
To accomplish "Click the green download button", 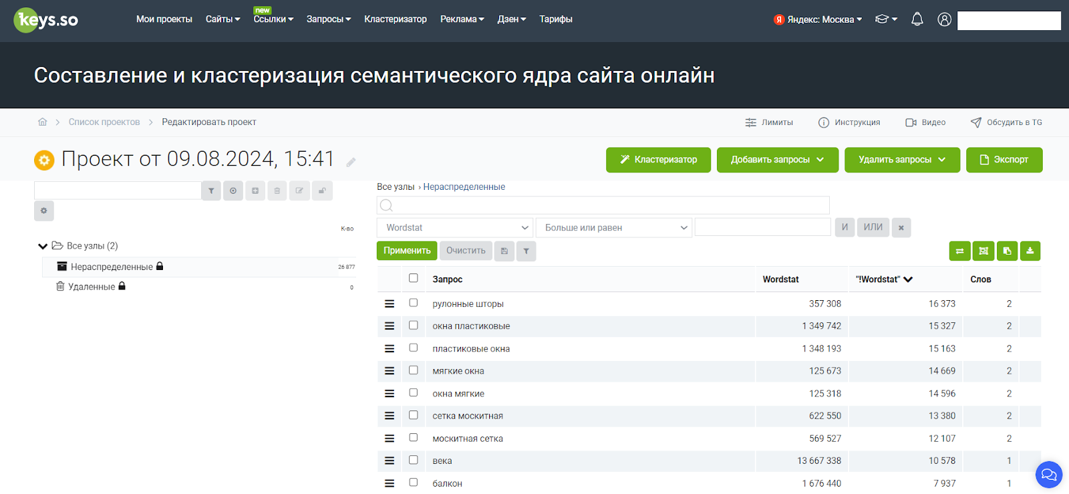I will click(1030, 251).
